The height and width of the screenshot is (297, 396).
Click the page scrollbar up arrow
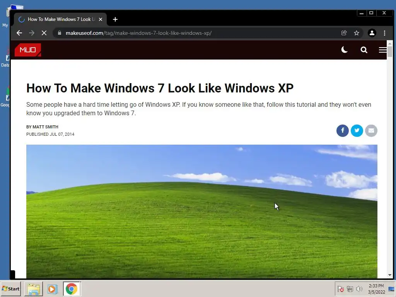[390, 43]
